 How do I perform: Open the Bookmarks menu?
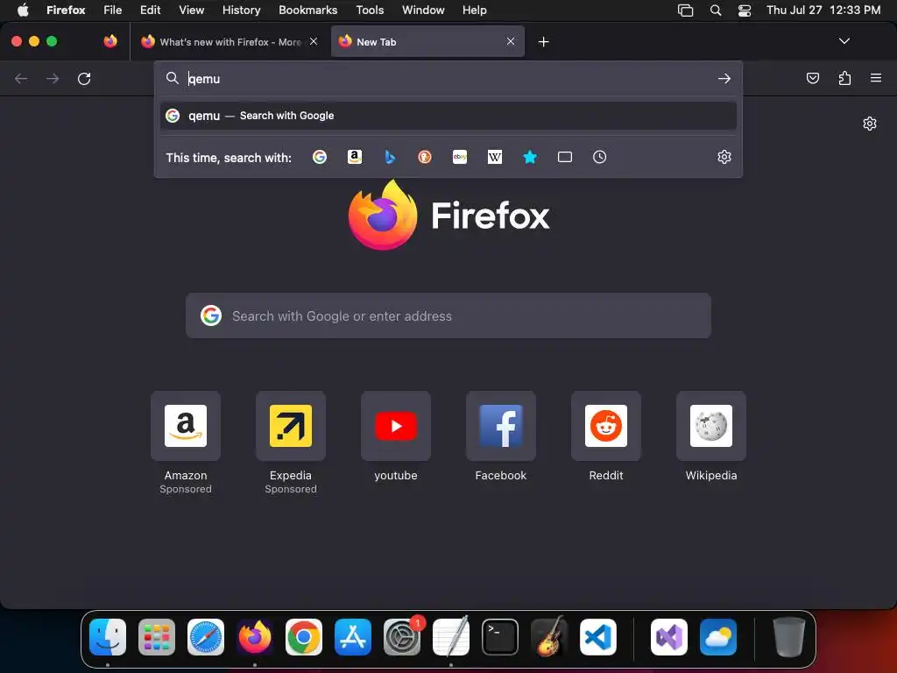pyautogui.click(x=307, y=10)
